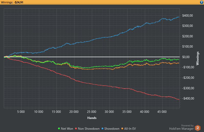Click the end of the orange All-In EV line
This screenshot has height=132, width=204.
[x=179, y=63]
